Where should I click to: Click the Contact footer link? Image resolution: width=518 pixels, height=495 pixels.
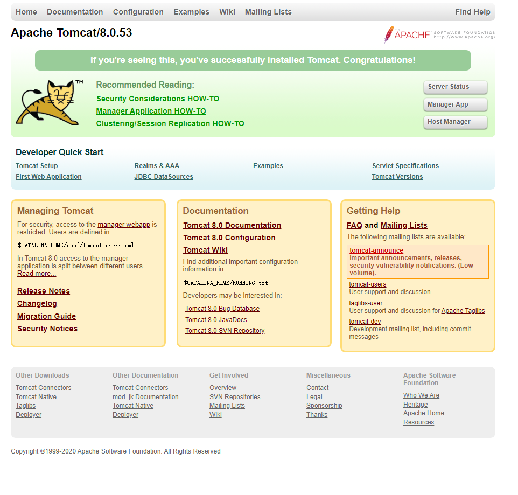318,388
